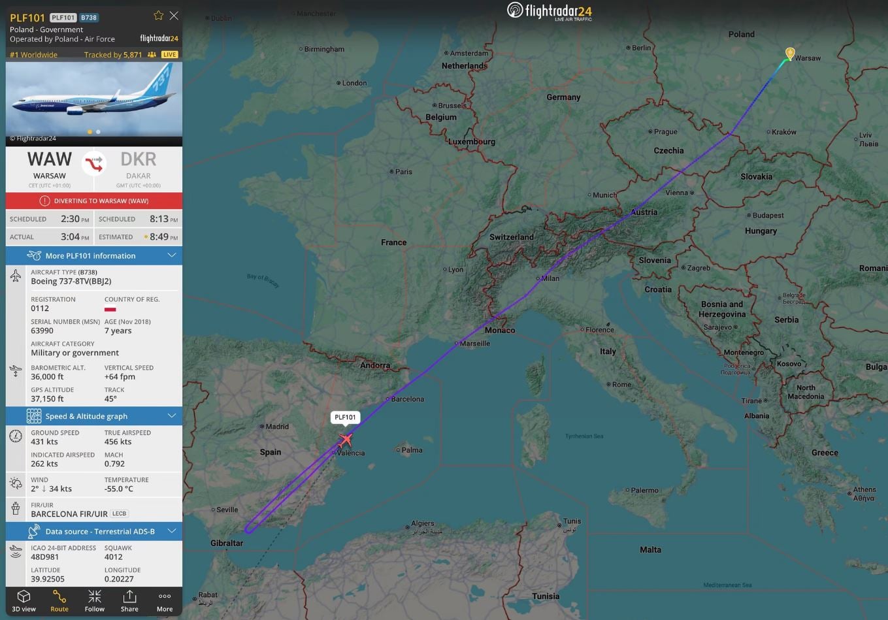The width and height of the screenshot is (888, 620).
Task: Open the More options menu
Action: (165, 600)
